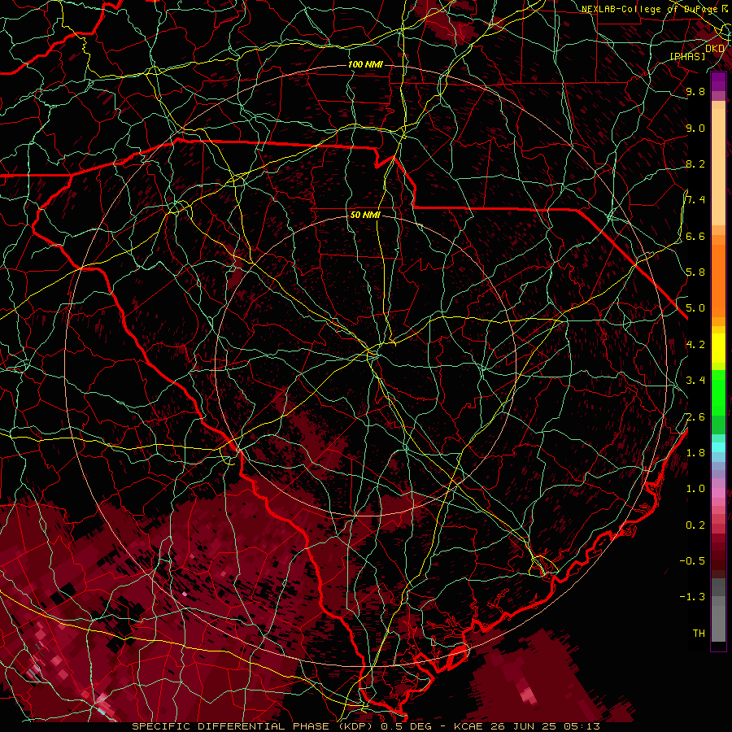Click the "[PHAS]" label above the color scale
The width and height of the screenshot is (732, 732).
(x=687, y=56)
